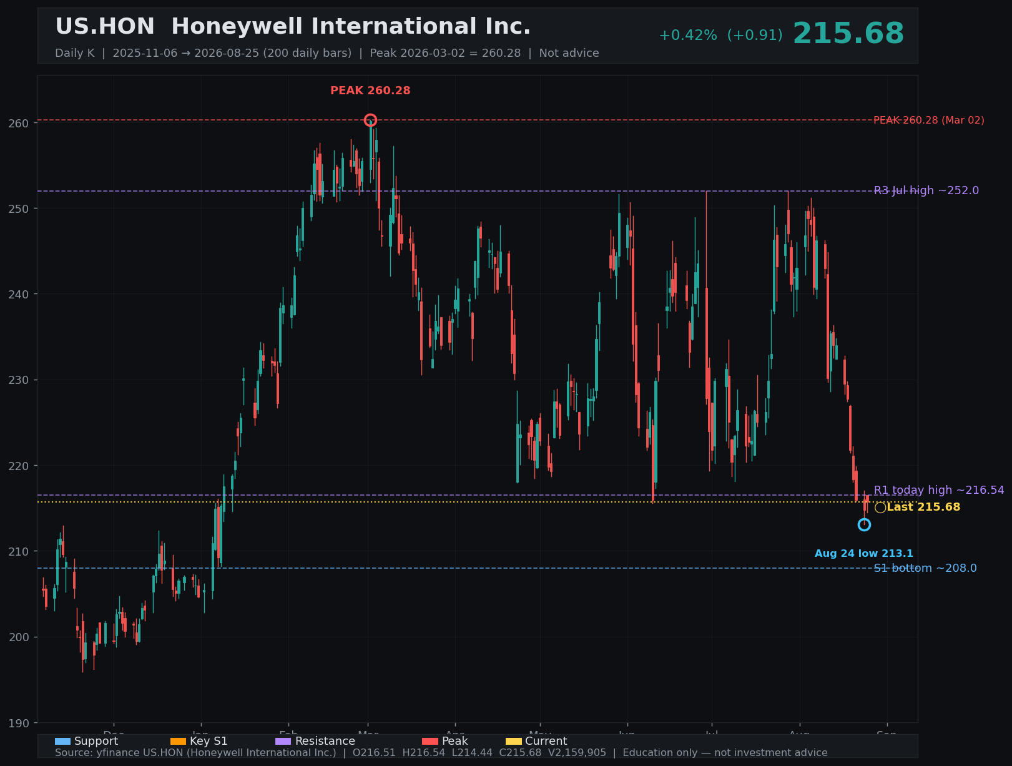Image resolution: width=1012 pixels, height=766 pixels.
Task: Click the 200 y-axis tick label
Action: [x=19, y=638]
